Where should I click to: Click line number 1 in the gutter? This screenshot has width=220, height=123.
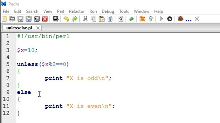click(x=8, y=36)
